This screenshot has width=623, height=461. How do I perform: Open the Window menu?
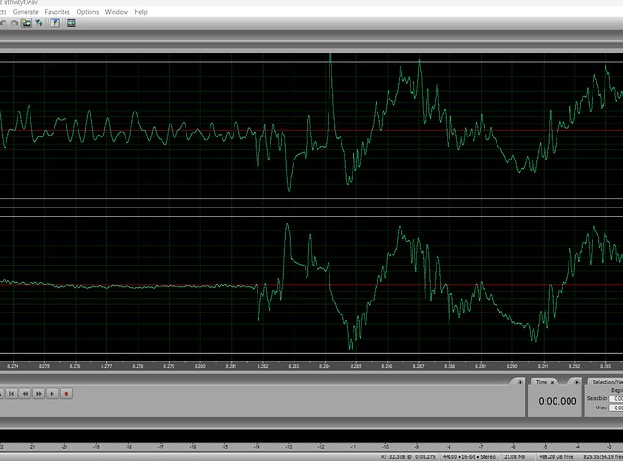point(116,12)
